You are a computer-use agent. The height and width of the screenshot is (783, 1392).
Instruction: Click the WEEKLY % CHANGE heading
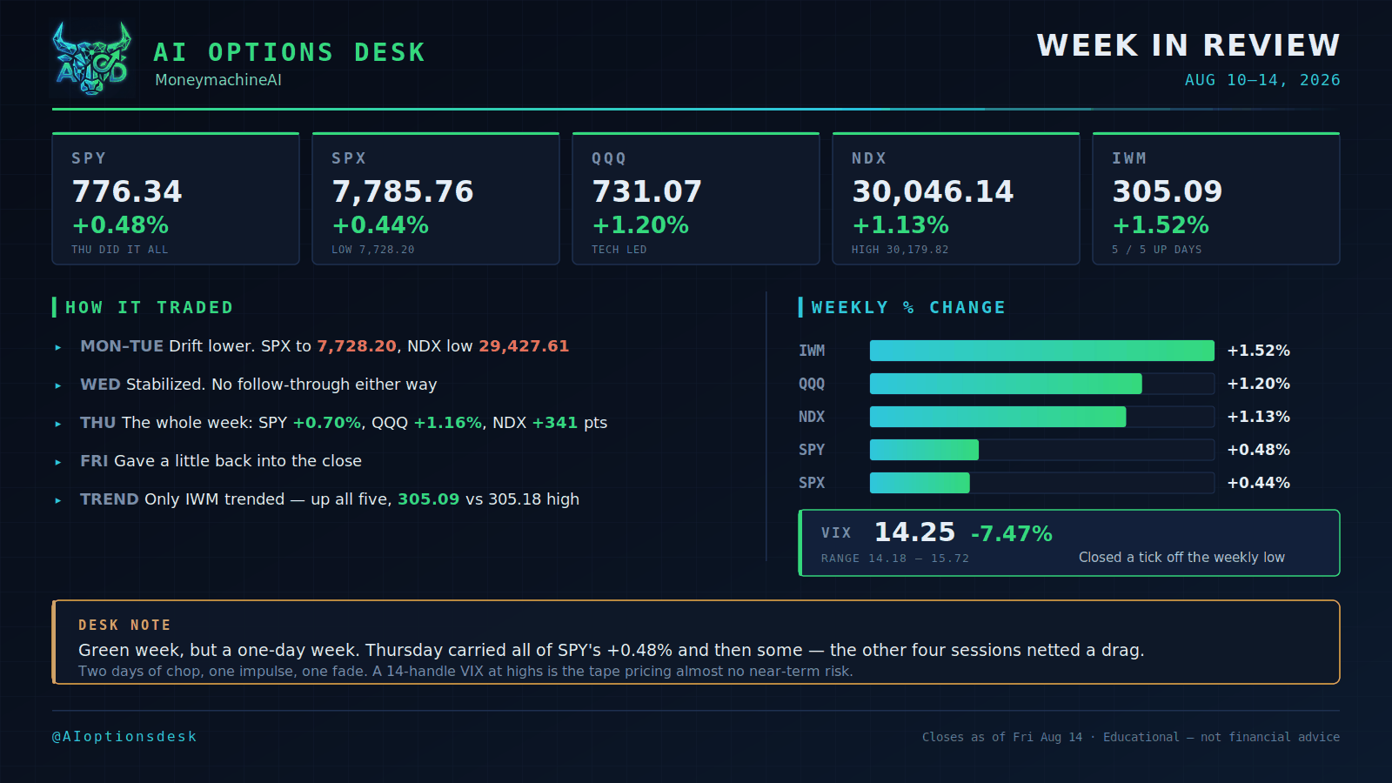pos(908,307)
